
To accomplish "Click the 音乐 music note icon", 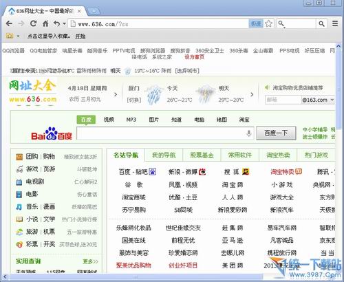I will point(19,207).
